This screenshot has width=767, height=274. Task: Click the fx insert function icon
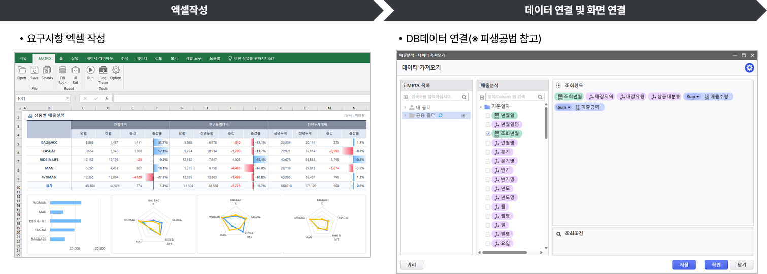[x=107, y=98]
